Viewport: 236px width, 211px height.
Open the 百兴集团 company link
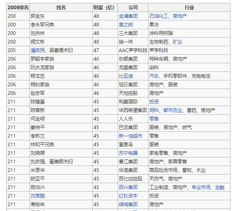coord(128,188)
